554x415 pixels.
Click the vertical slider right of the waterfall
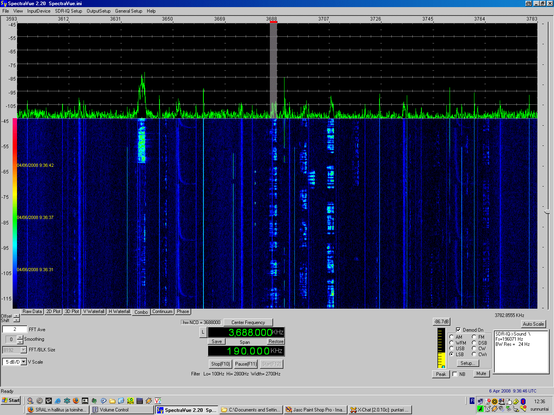tap(547, 212)
